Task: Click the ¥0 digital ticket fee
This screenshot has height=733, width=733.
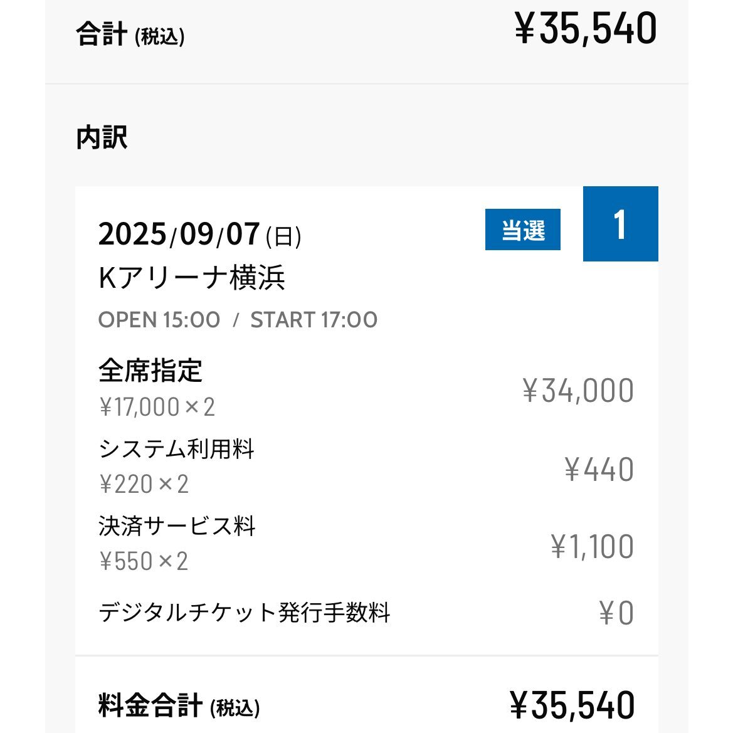Action: 616,613
